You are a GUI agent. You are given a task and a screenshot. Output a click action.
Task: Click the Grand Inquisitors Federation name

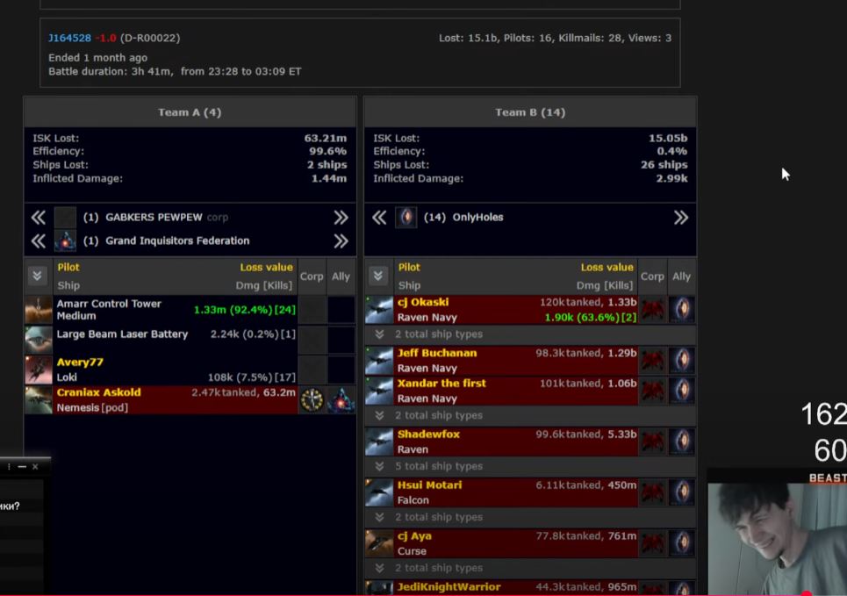click(x=177, y=241)
